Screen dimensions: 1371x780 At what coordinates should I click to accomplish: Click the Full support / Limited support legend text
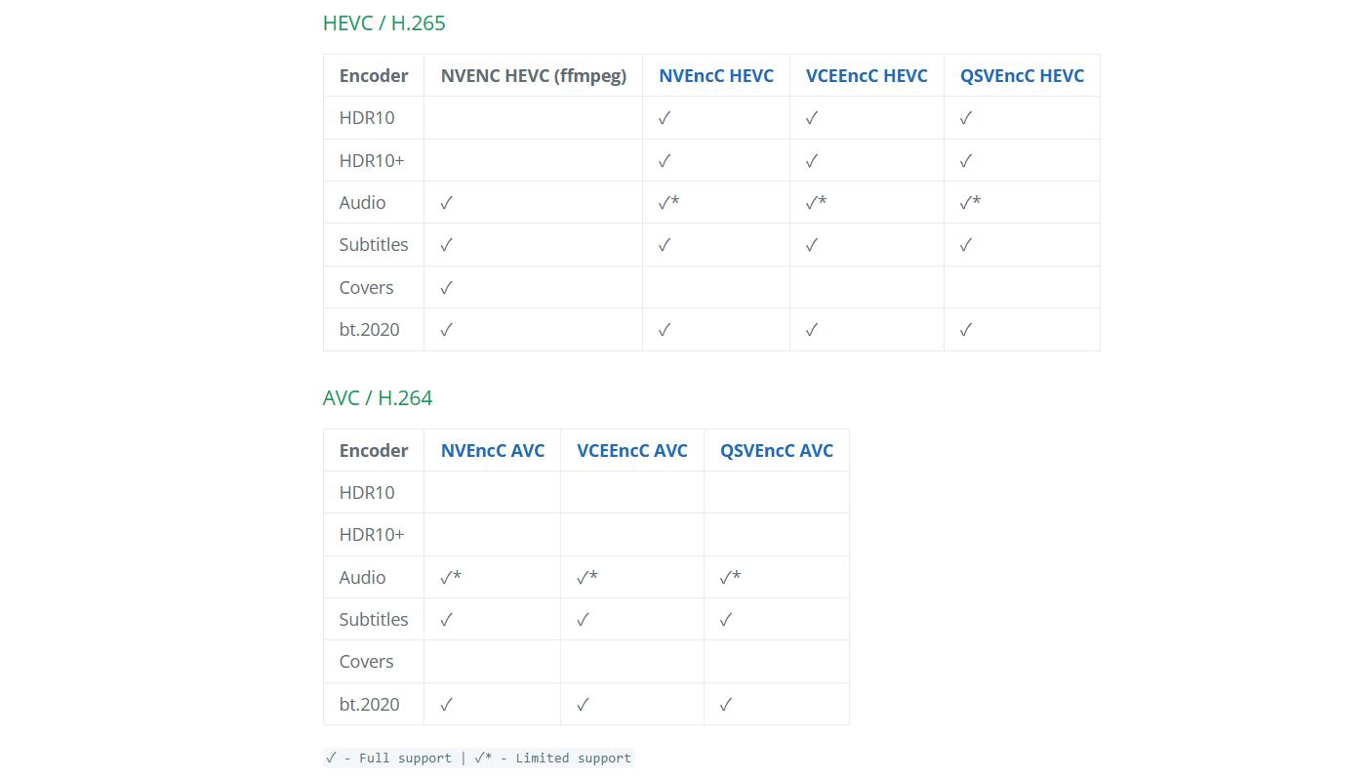pyautogui.click(x=478, y=759)
